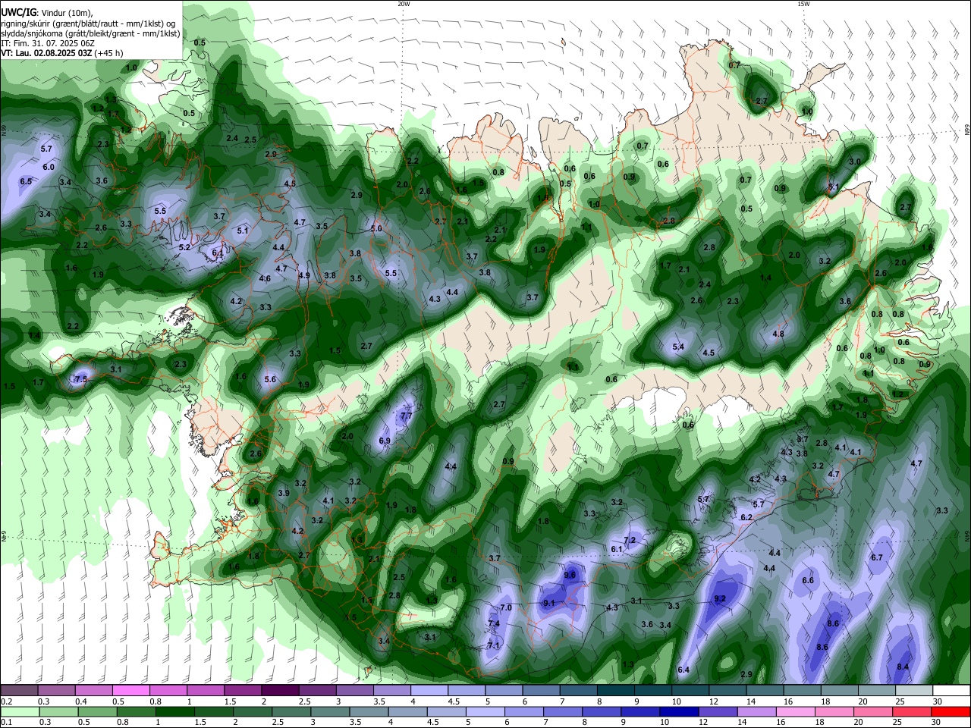Select the darkest green swatch between 1 and 1.5

pyautogui.click(x=174, y=711)
